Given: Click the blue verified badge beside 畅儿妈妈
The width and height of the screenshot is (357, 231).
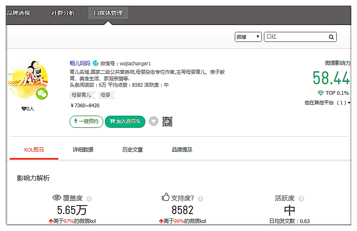Looking at the screenshot, I should coord(96,63).
